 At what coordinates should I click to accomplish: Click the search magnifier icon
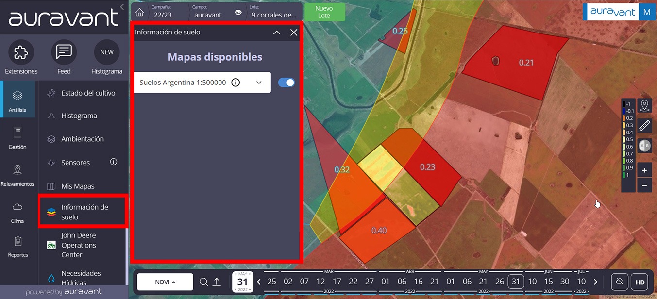point(204,282)
